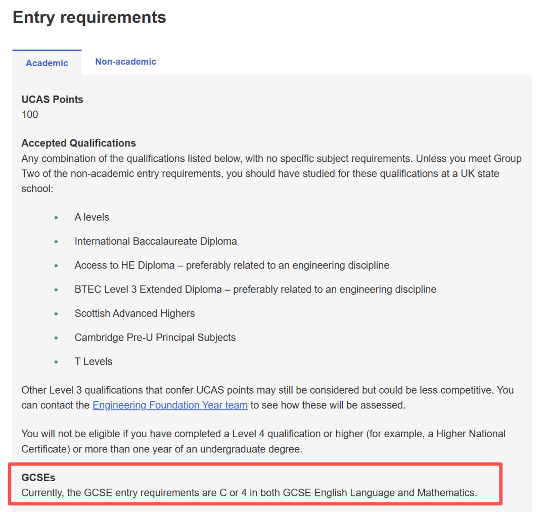
Task: Click the GCSEs heading in the red box
Action: tap(38, 478)
